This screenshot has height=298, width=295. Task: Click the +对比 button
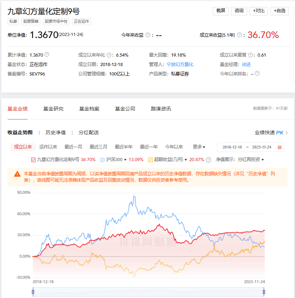click(x=259, y=11)
